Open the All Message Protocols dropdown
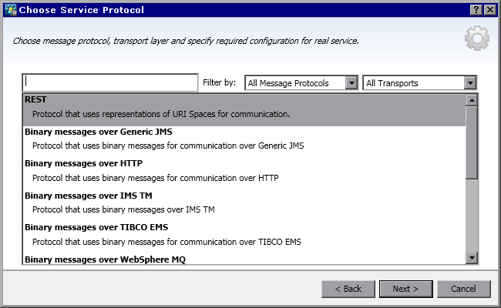Image resolution: width=501 pixels, height=308 pixels. click(301, 83)
